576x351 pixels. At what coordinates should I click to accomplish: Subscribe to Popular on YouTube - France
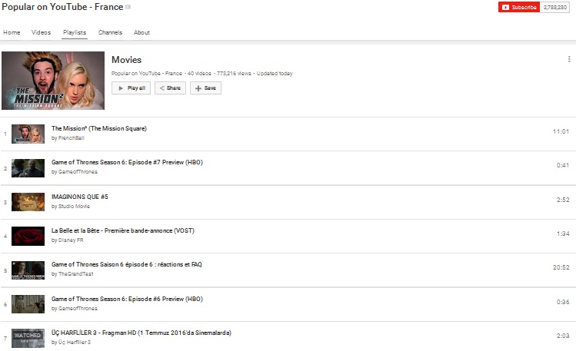tap(519, 8)
